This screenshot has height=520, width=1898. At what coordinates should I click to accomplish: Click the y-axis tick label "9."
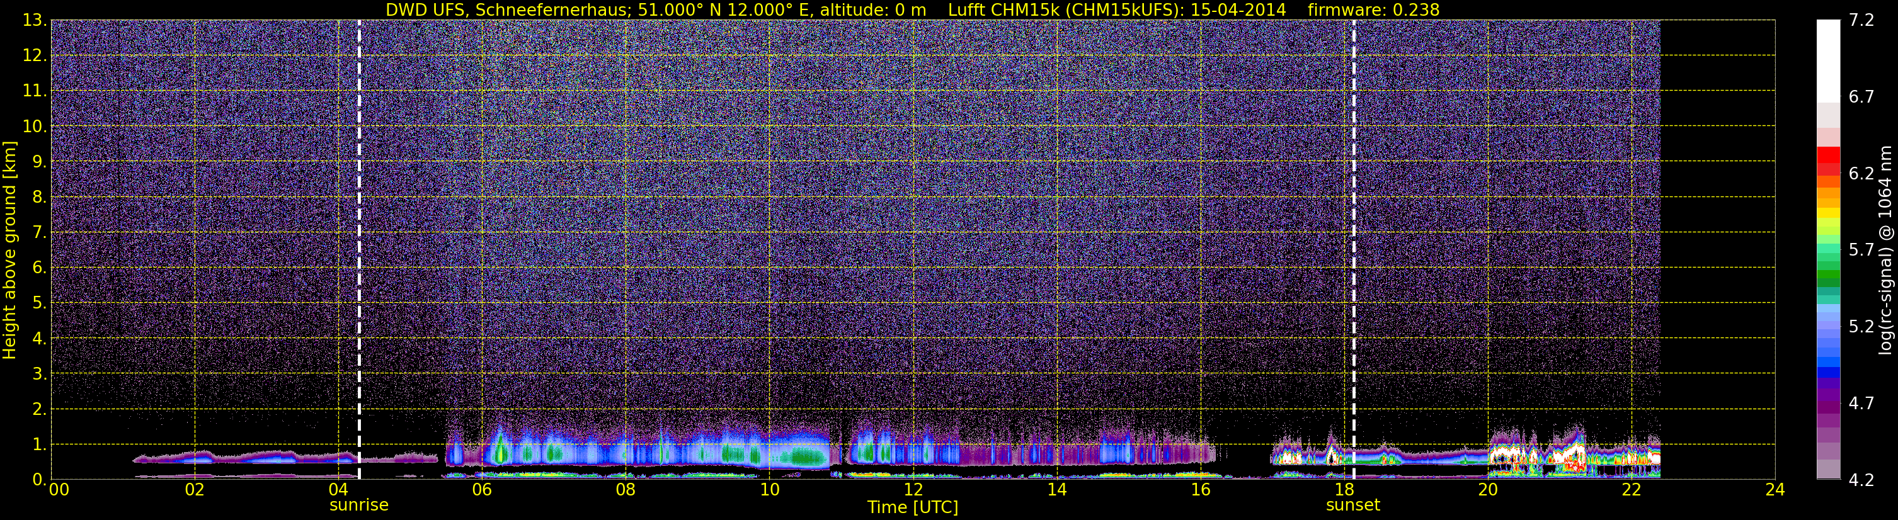click(40, 161)
